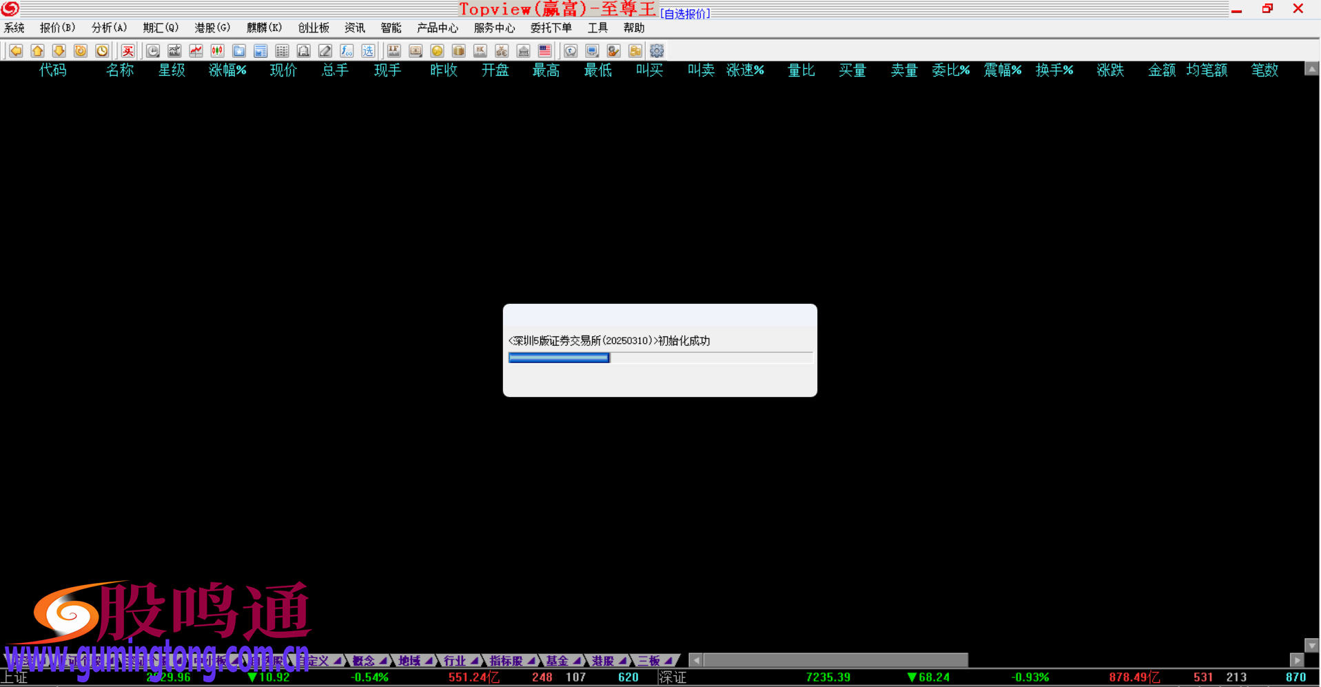Open the 港股 bottom tab
This screenshot has height=687, width=1321.
tap(602, 661)
